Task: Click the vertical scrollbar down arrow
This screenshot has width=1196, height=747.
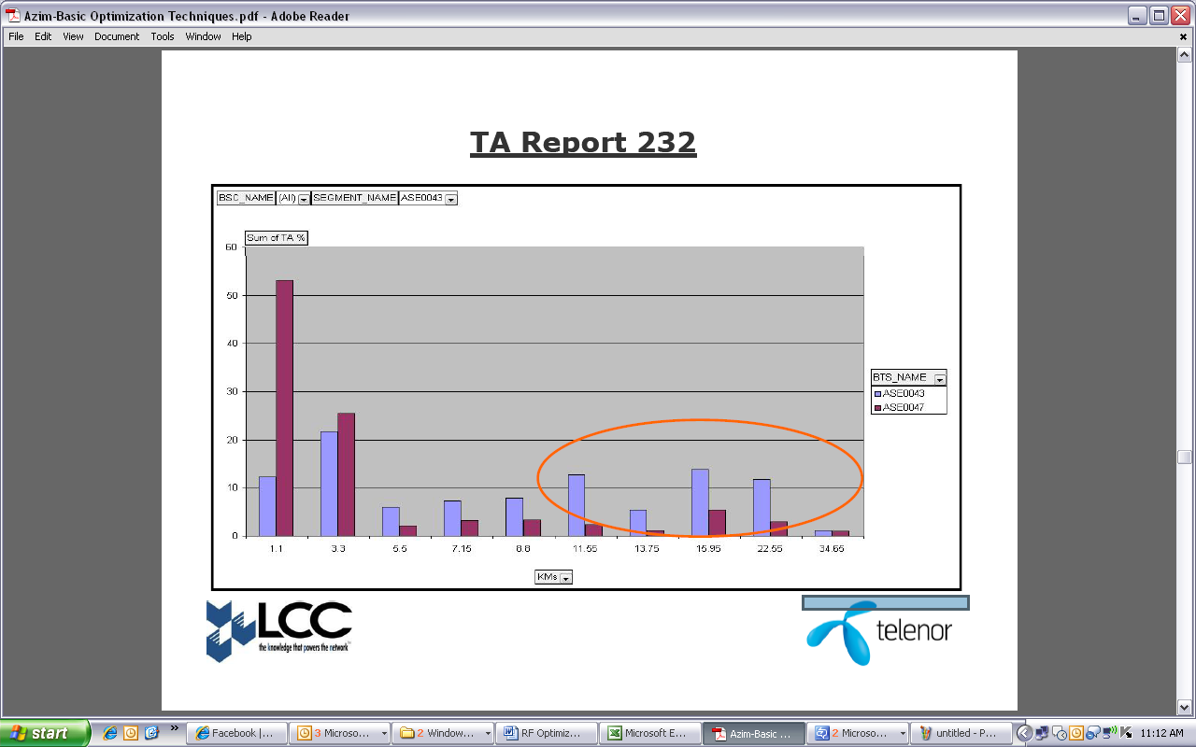Action: pyautogui.click(x=1185, y=708)
